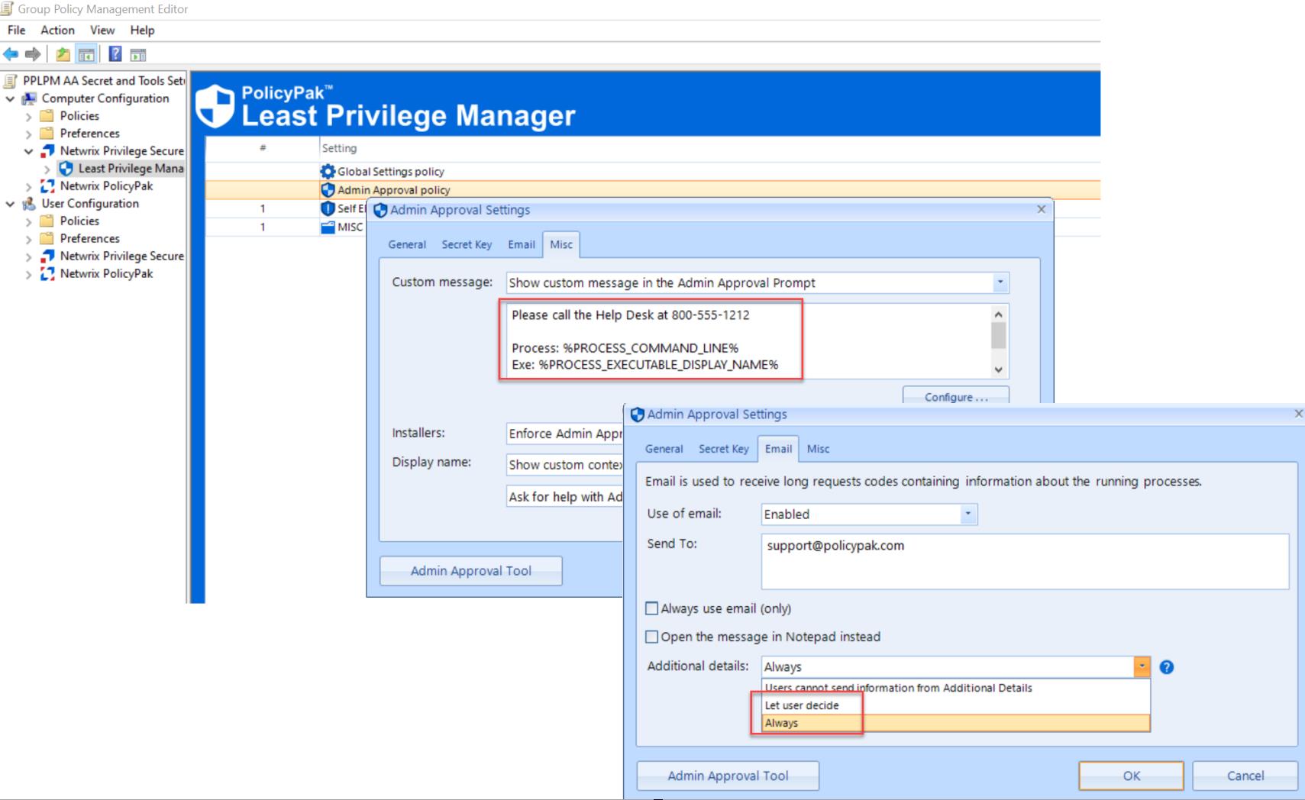Open the Use of email dropdown
1305x800 pixels.
[x=967, y=515]
